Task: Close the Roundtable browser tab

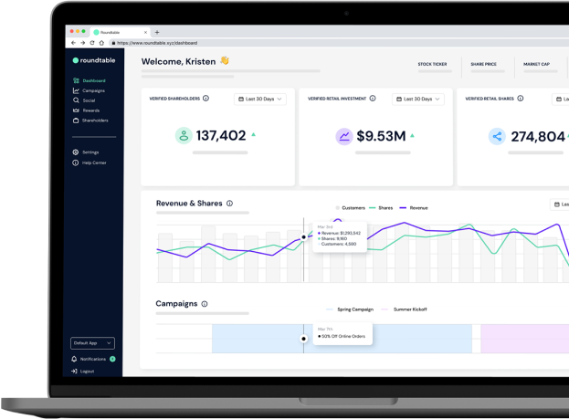Action: (x=145, y=32)
